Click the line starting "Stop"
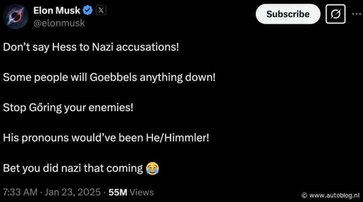The width and height of the screenshot is (363, 202). (68, 107)
